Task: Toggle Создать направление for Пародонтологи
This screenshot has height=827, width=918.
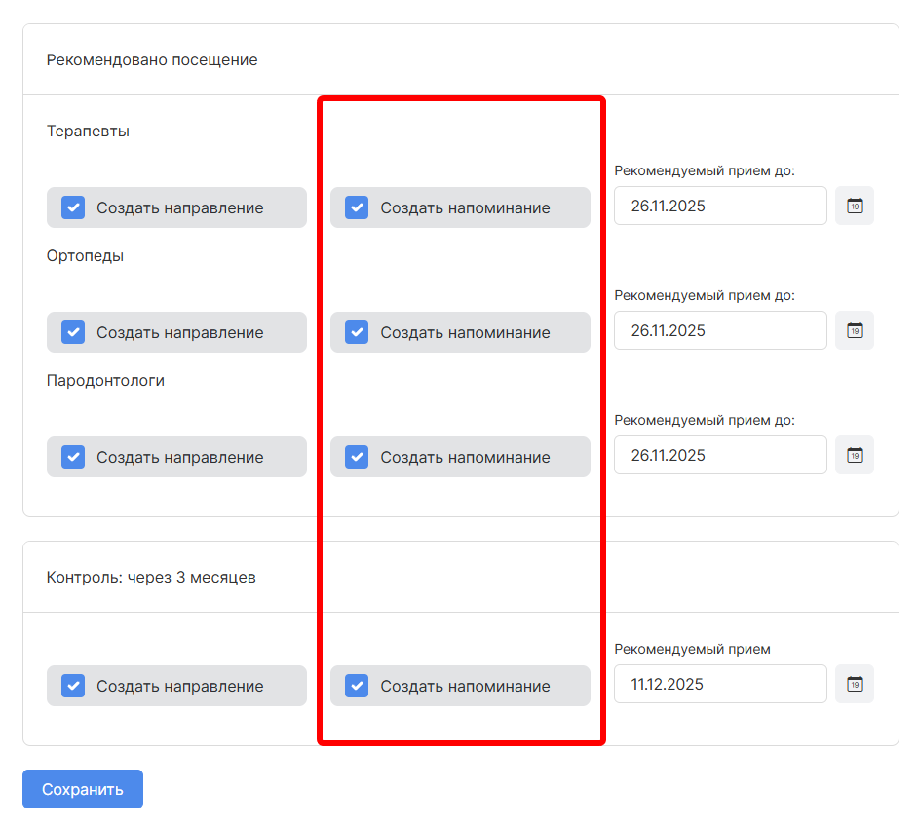Action: coord(73,457)
